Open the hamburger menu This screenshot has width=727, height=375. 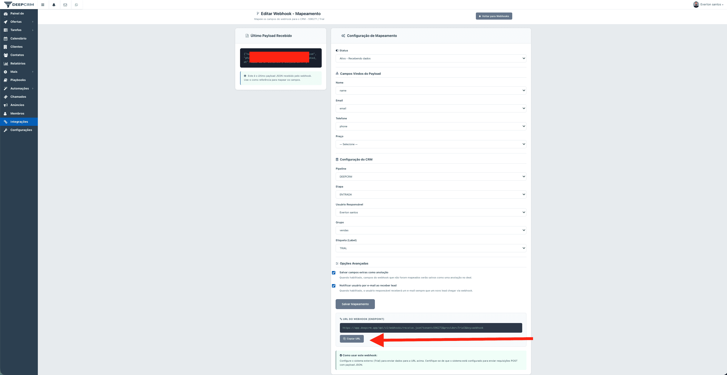click(43, 5)
